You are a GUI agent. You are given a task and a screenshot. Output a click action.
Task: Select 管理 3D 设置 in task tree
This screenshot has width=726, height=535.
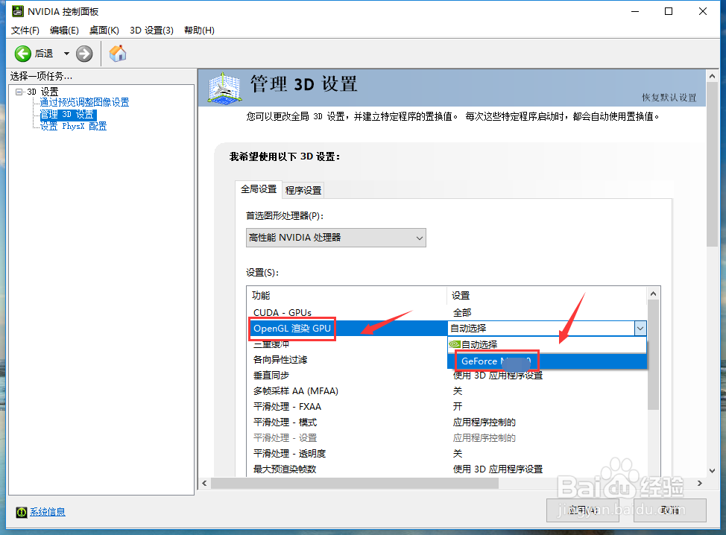tap(68, 114)
